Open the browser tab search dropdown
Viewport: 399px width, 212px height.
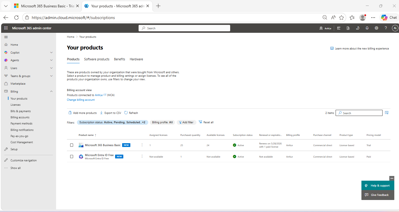click(x=6, y=6)
